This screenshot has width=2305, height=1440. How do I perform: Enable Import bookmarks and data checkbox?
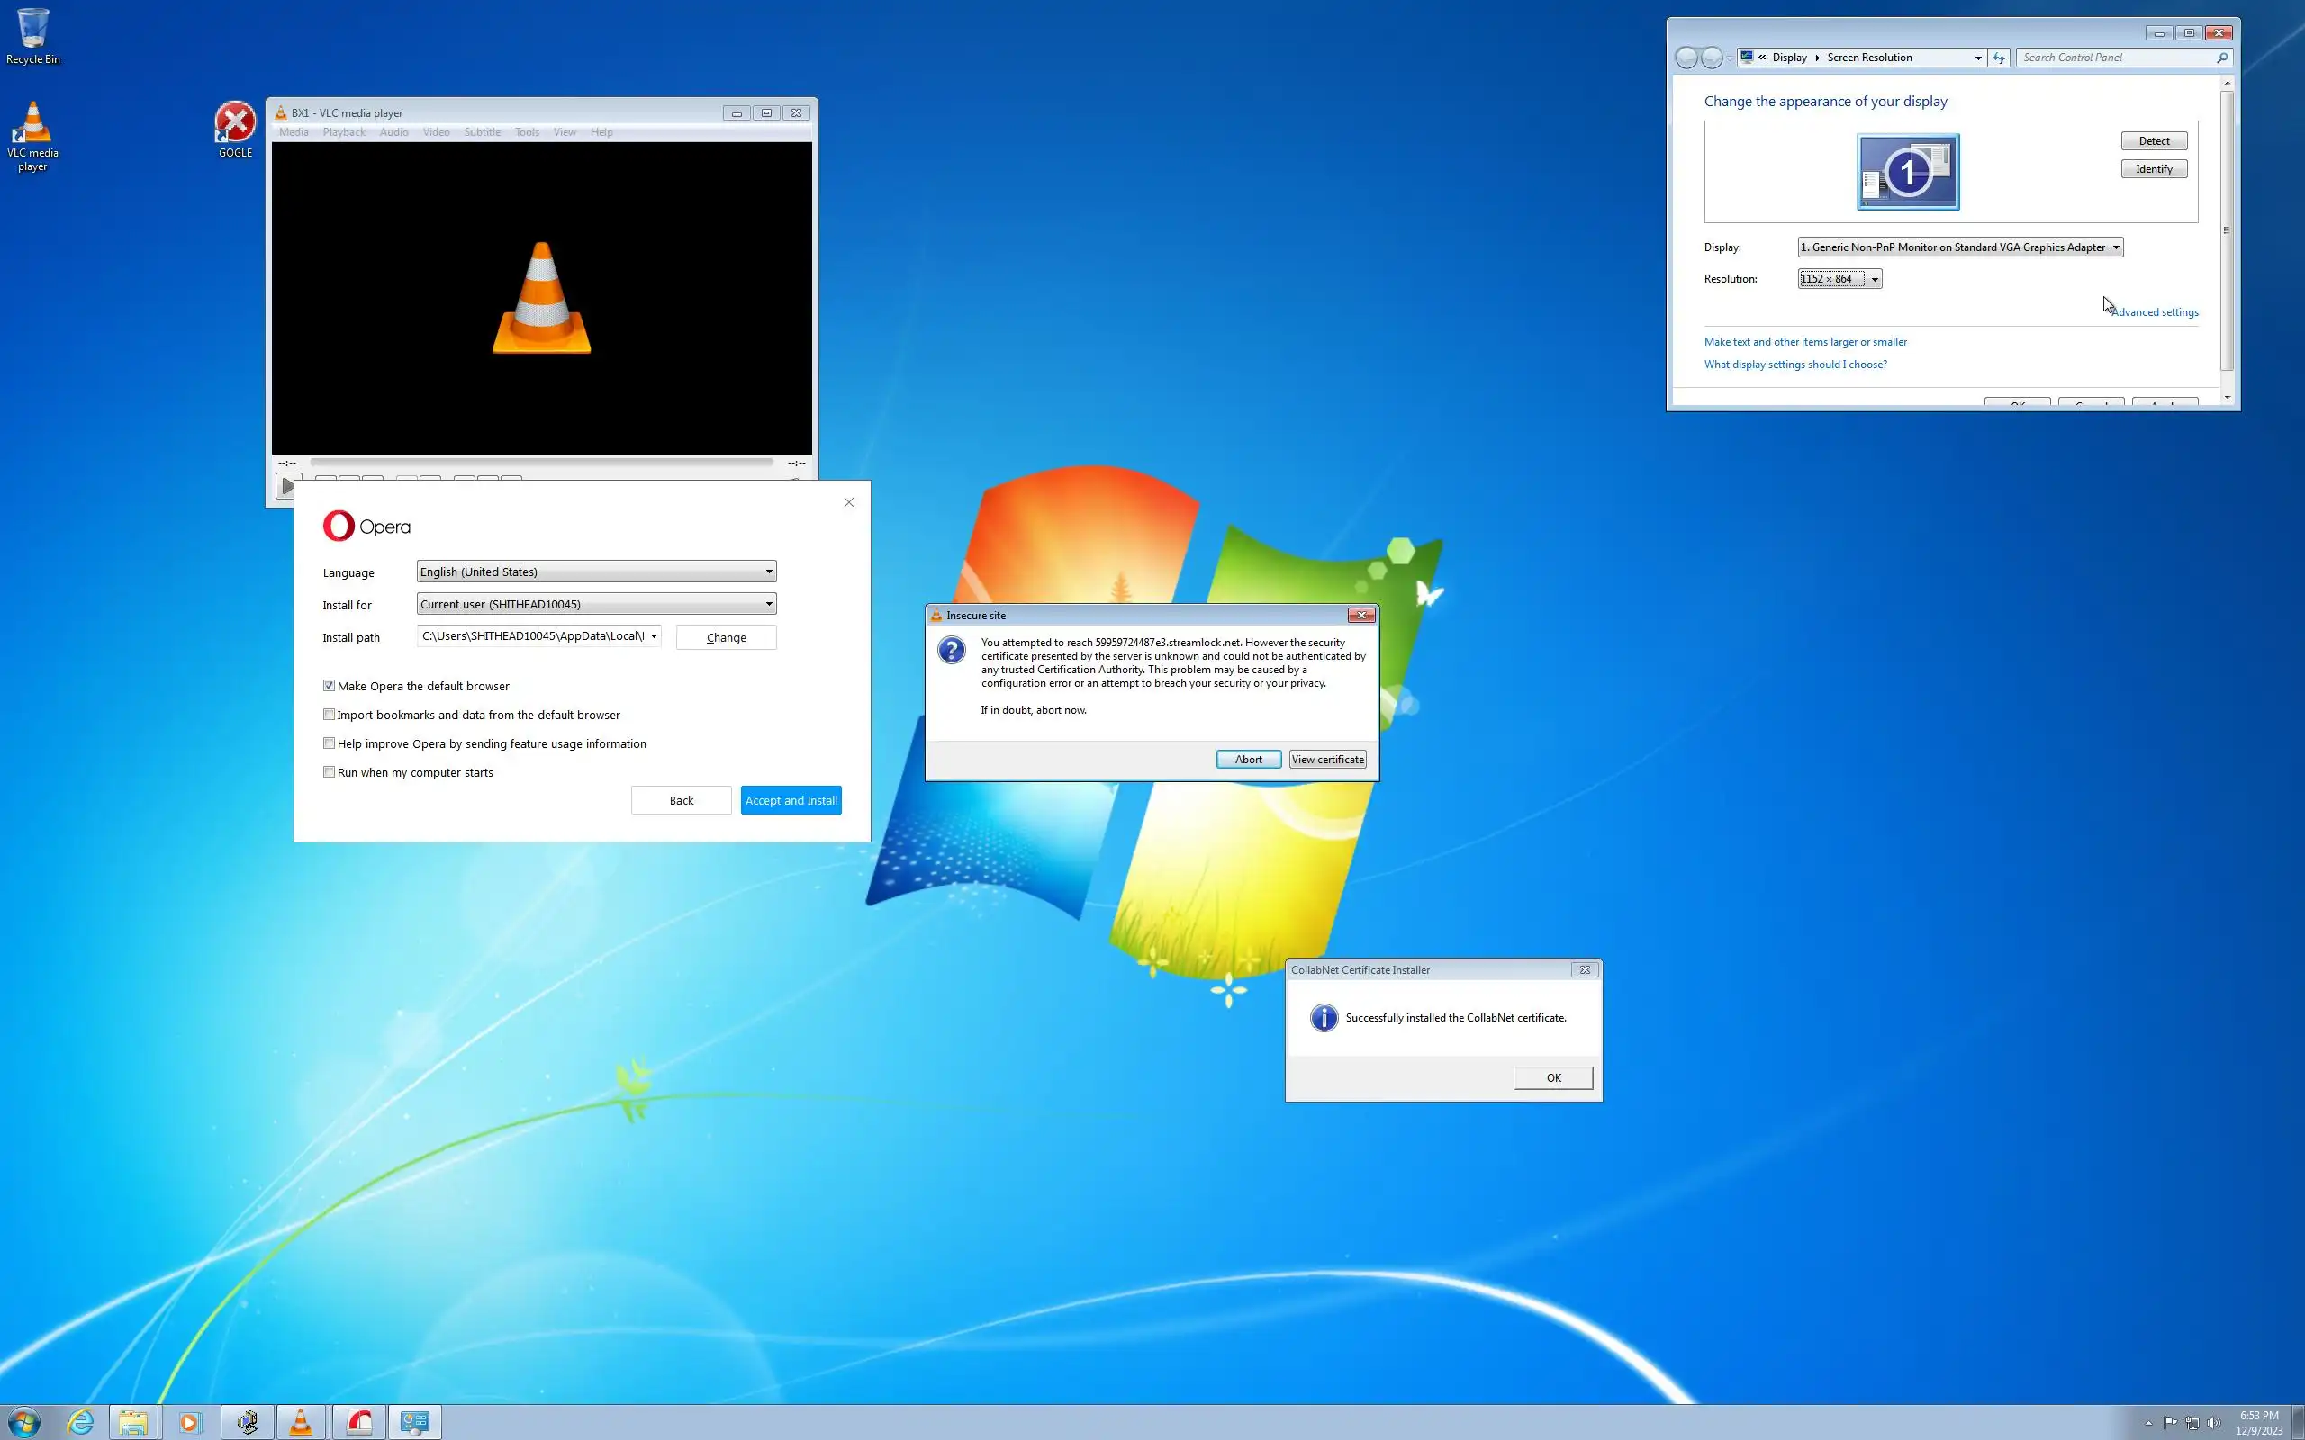(329, 715)
